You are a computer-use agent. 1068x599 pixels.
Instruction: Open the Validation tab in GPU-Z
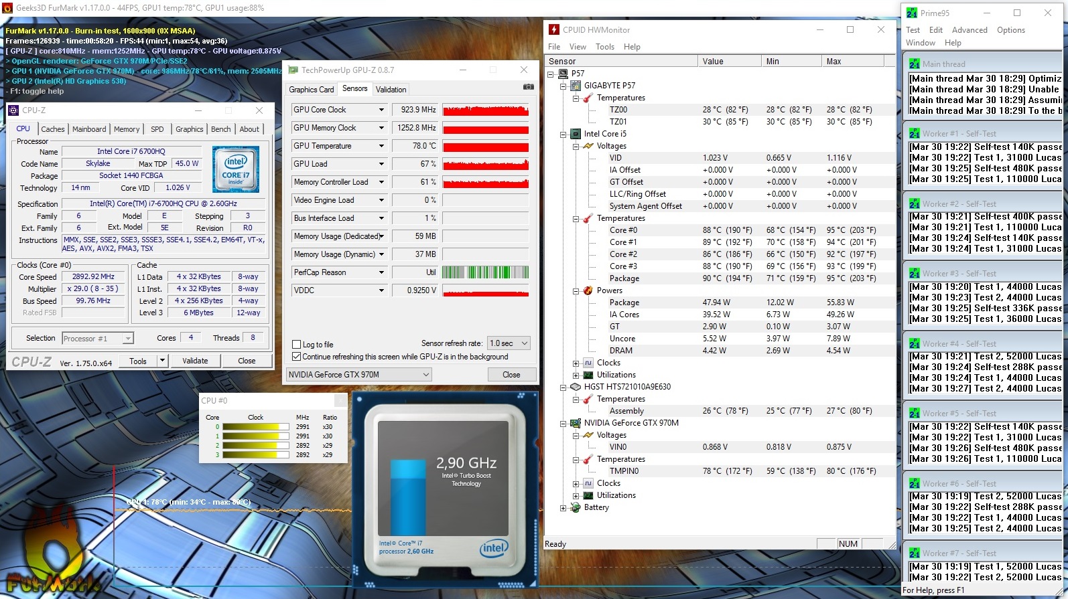391,90
